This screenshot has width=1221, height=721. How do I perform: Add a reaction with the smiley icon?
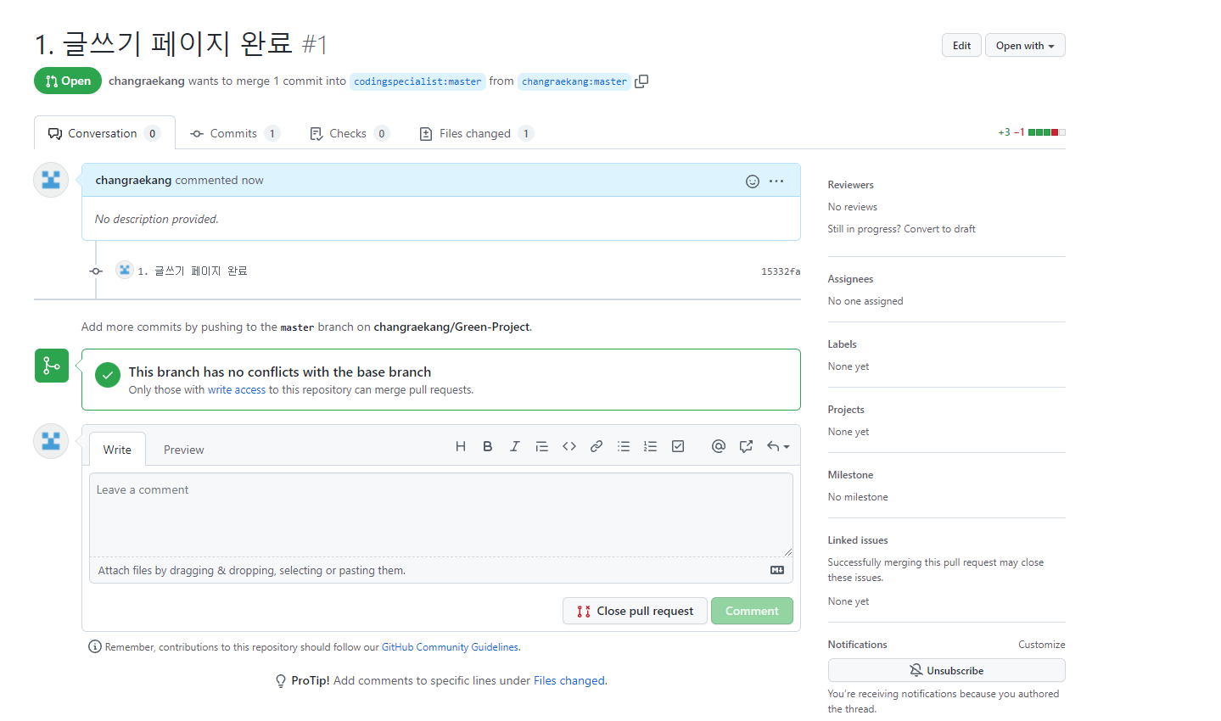(752, 181)
